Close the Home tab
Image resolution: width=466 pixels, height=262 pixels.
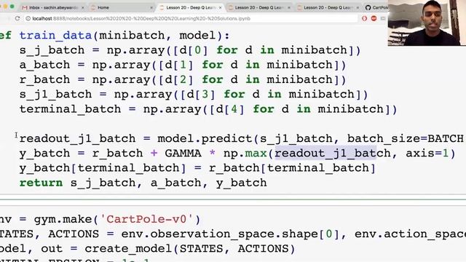coord(151,8)
